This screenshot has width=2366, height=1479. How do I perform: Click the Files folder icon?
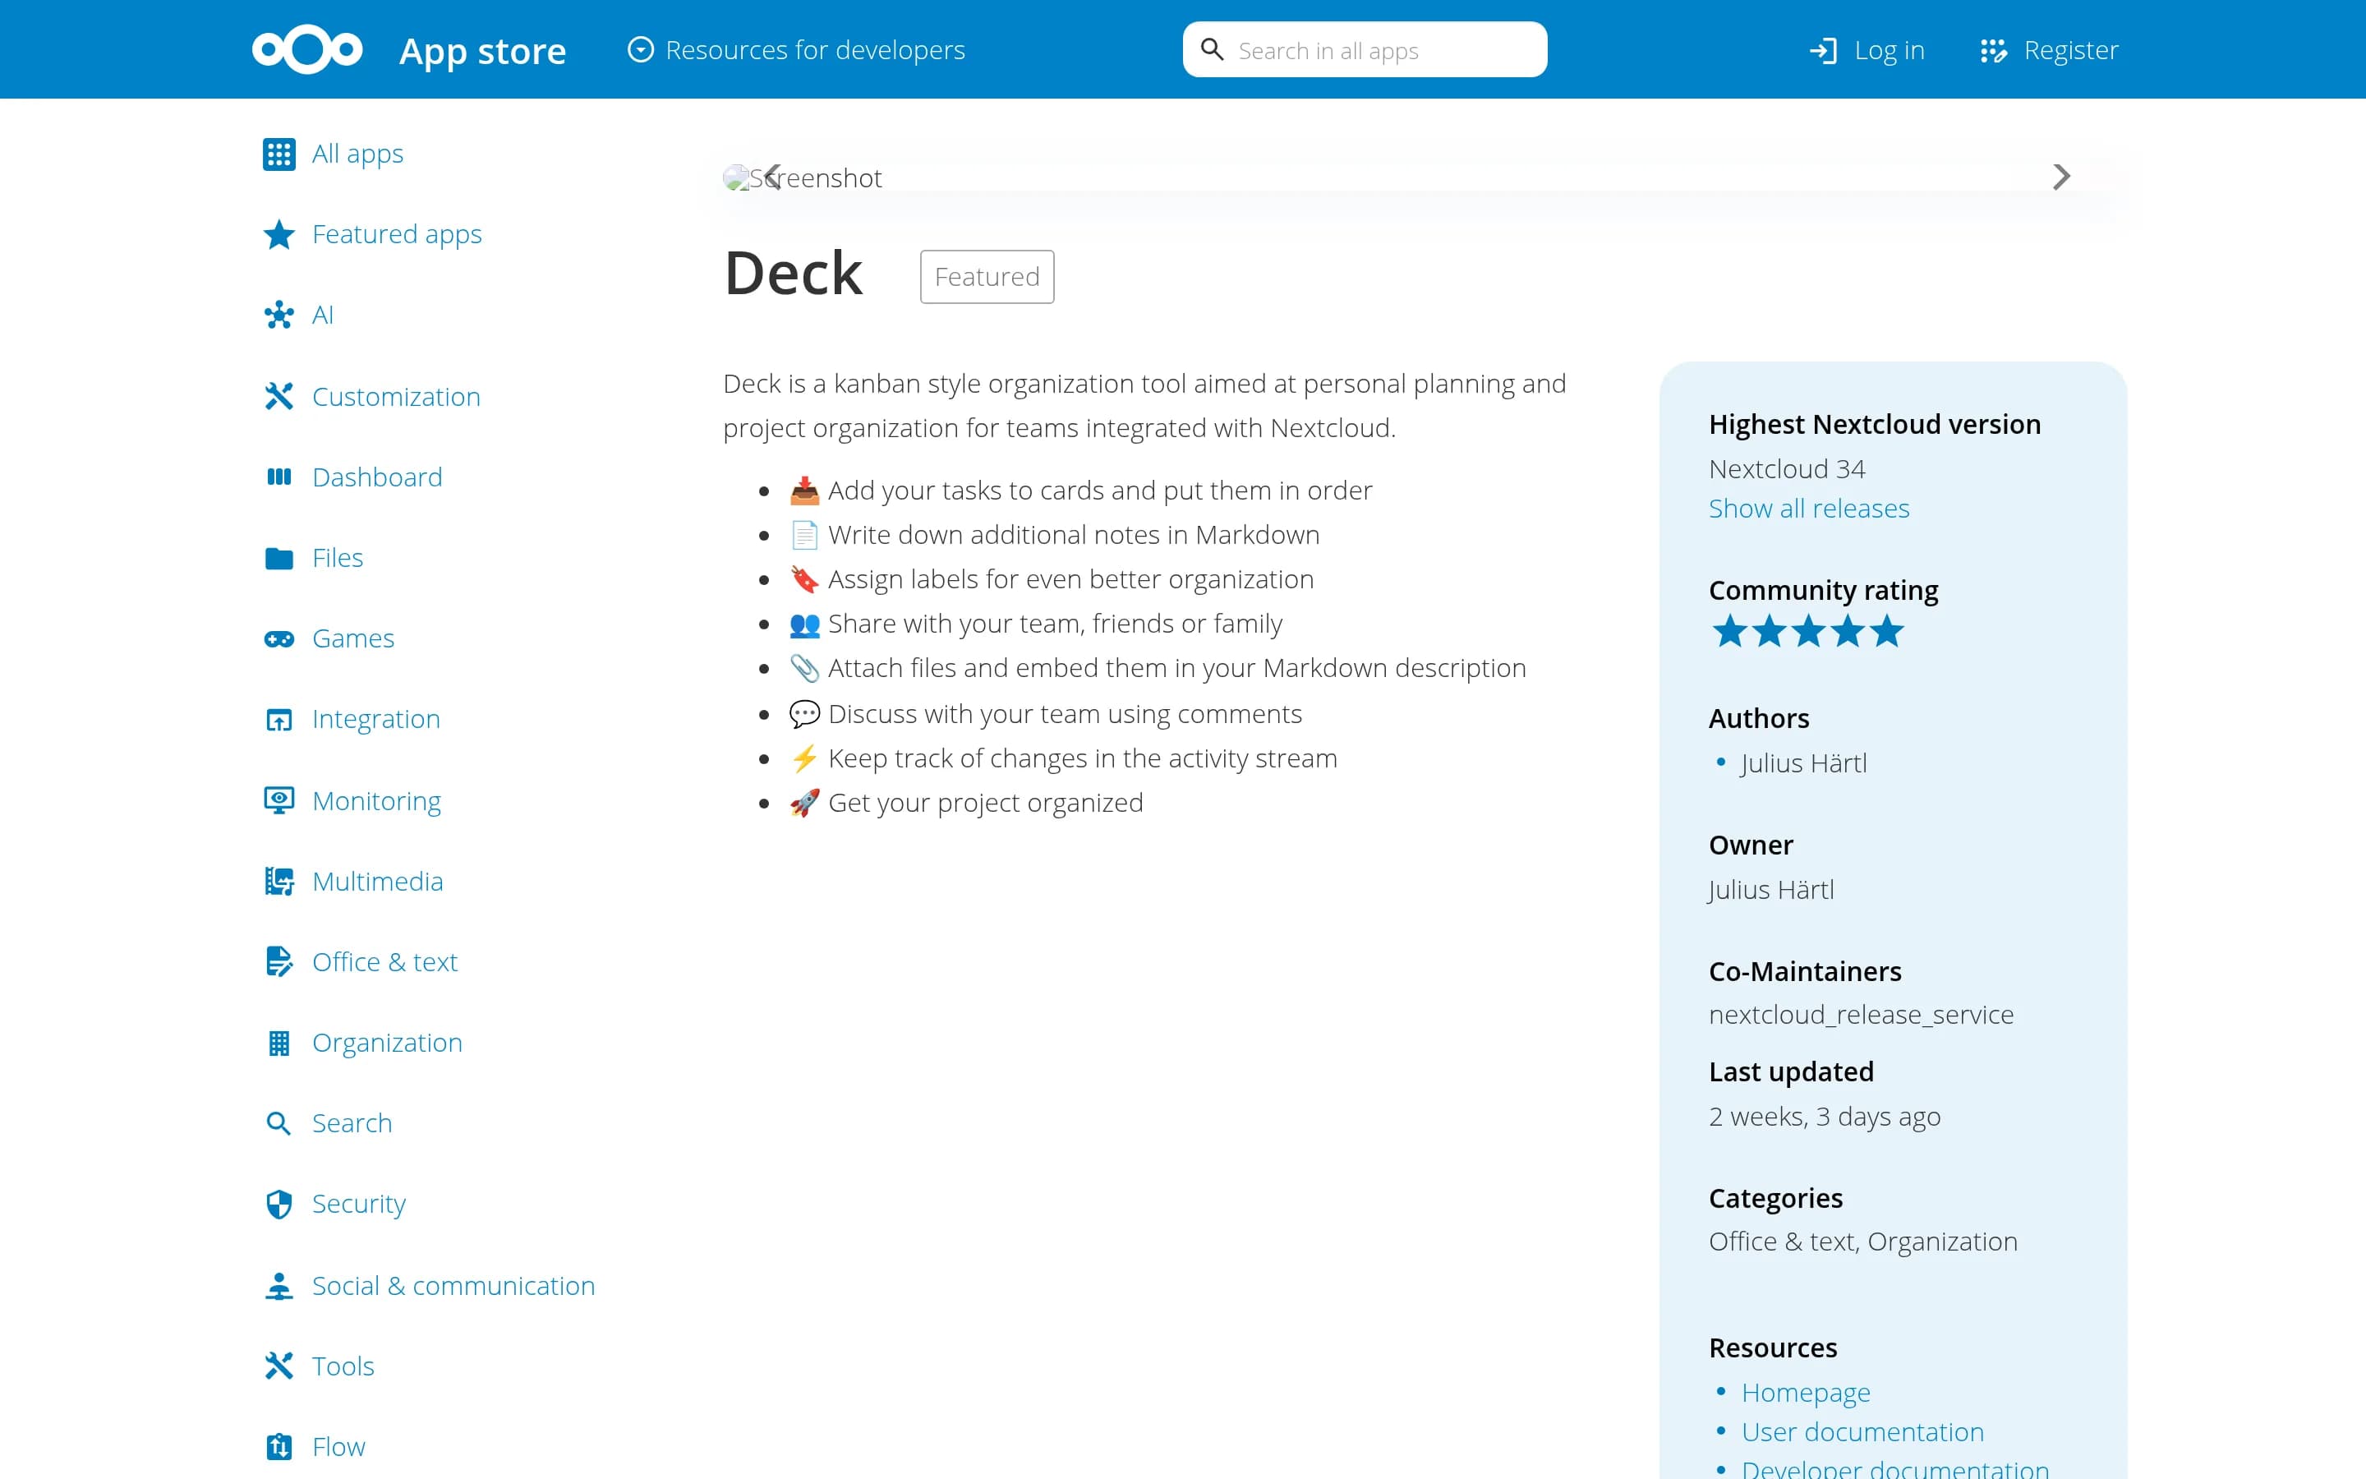278,558
